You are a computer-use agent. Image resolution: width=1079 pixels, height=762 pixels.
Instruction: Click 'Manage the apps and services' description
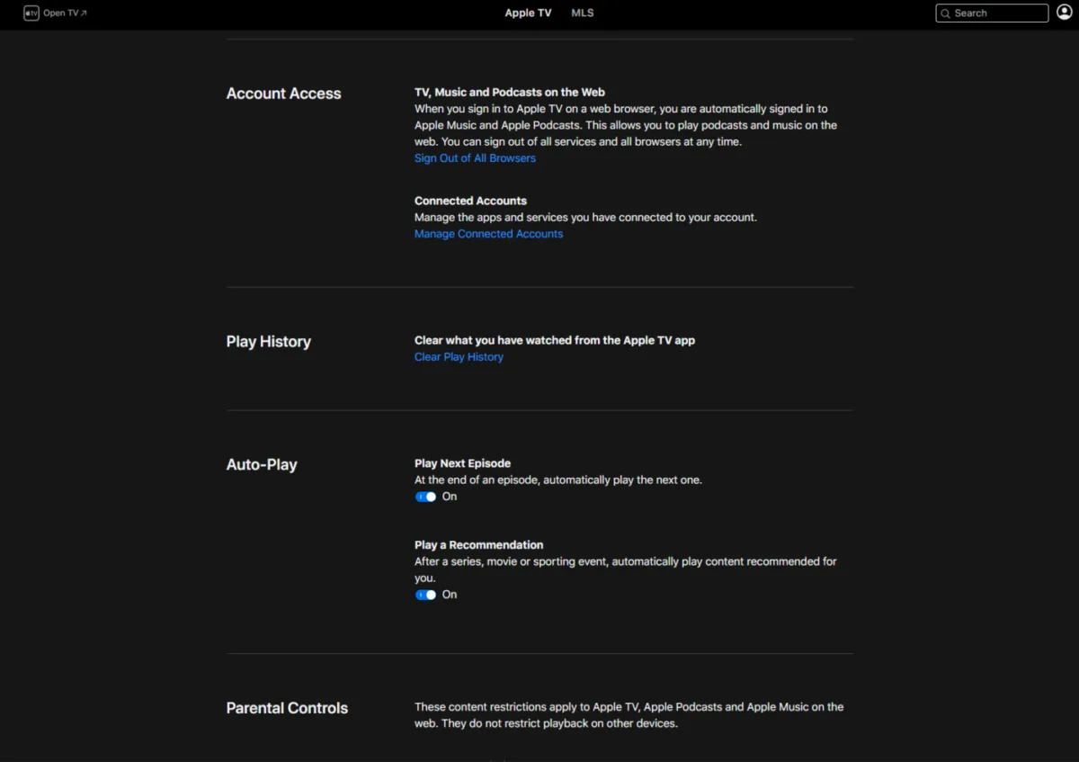[585, 218]
